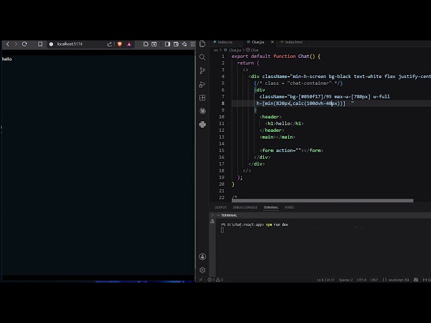Click the terminal warning triangle icon
Screen dimensions: 431x323
coord(212,221)
